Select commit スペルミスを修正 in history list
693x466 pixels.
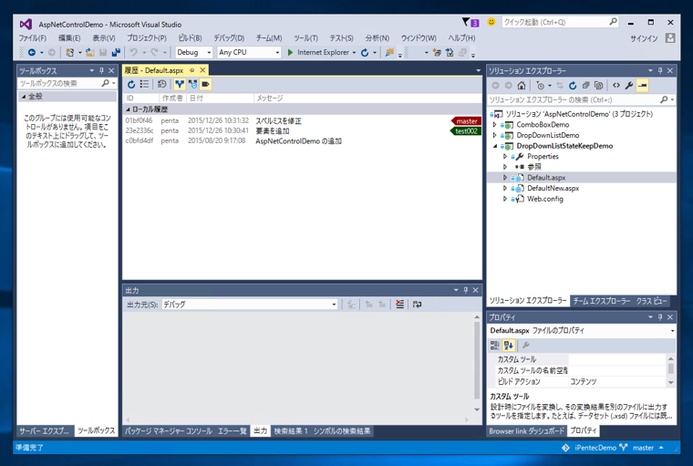(x=303, y=120)
